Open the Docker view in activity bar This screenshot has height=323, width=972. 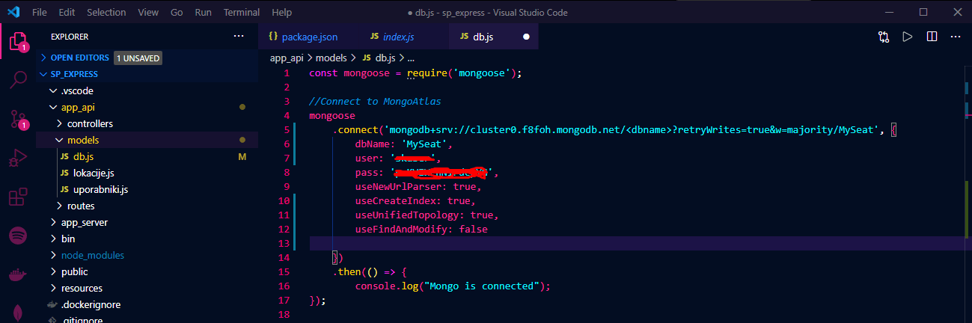point(18,274)
